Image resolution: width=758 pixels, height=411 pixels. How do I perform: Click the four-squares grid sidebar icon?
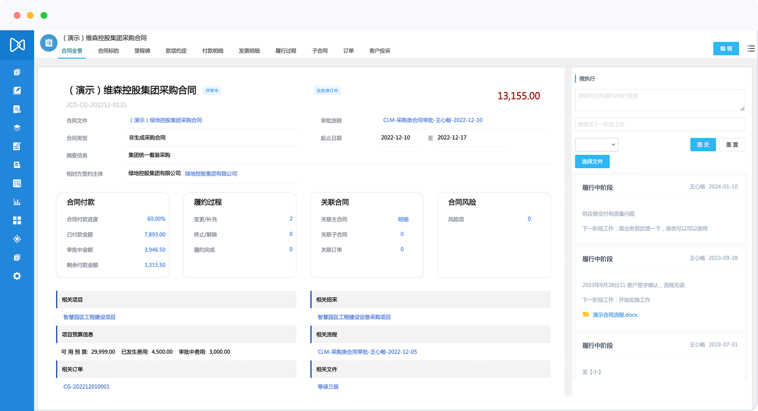17,220
